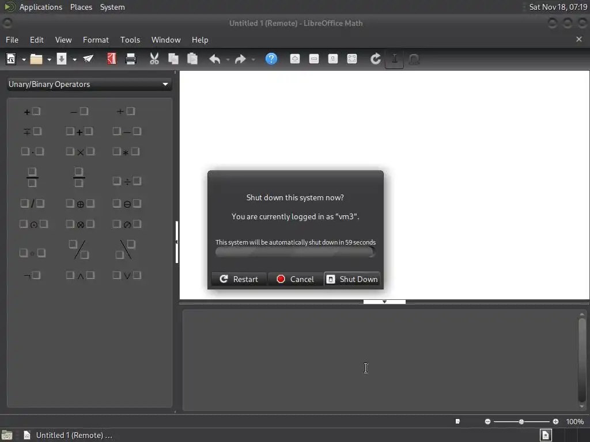Insert the binary subtraction operator
590x442 pixels.
click(127, 131)
